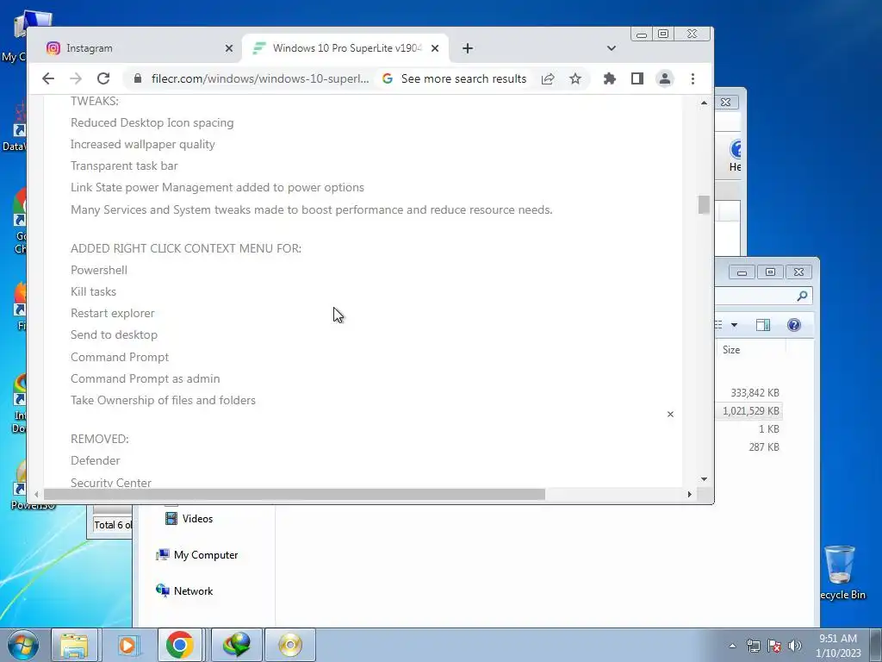Expand the tab search chevron

pos(612,48)
